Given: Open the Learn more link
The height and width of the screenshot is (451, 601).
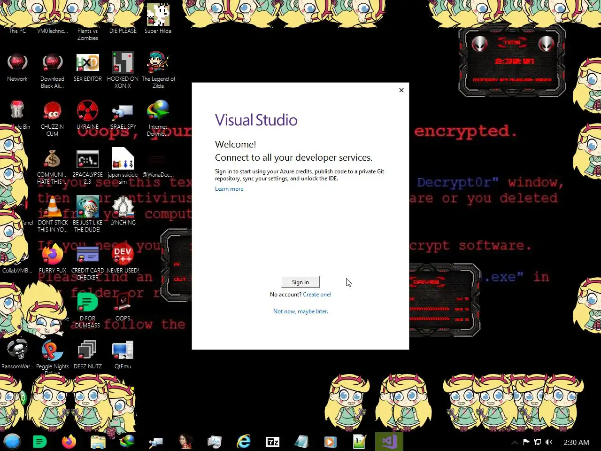Looking at the screenshot, I should click(229, 189).
